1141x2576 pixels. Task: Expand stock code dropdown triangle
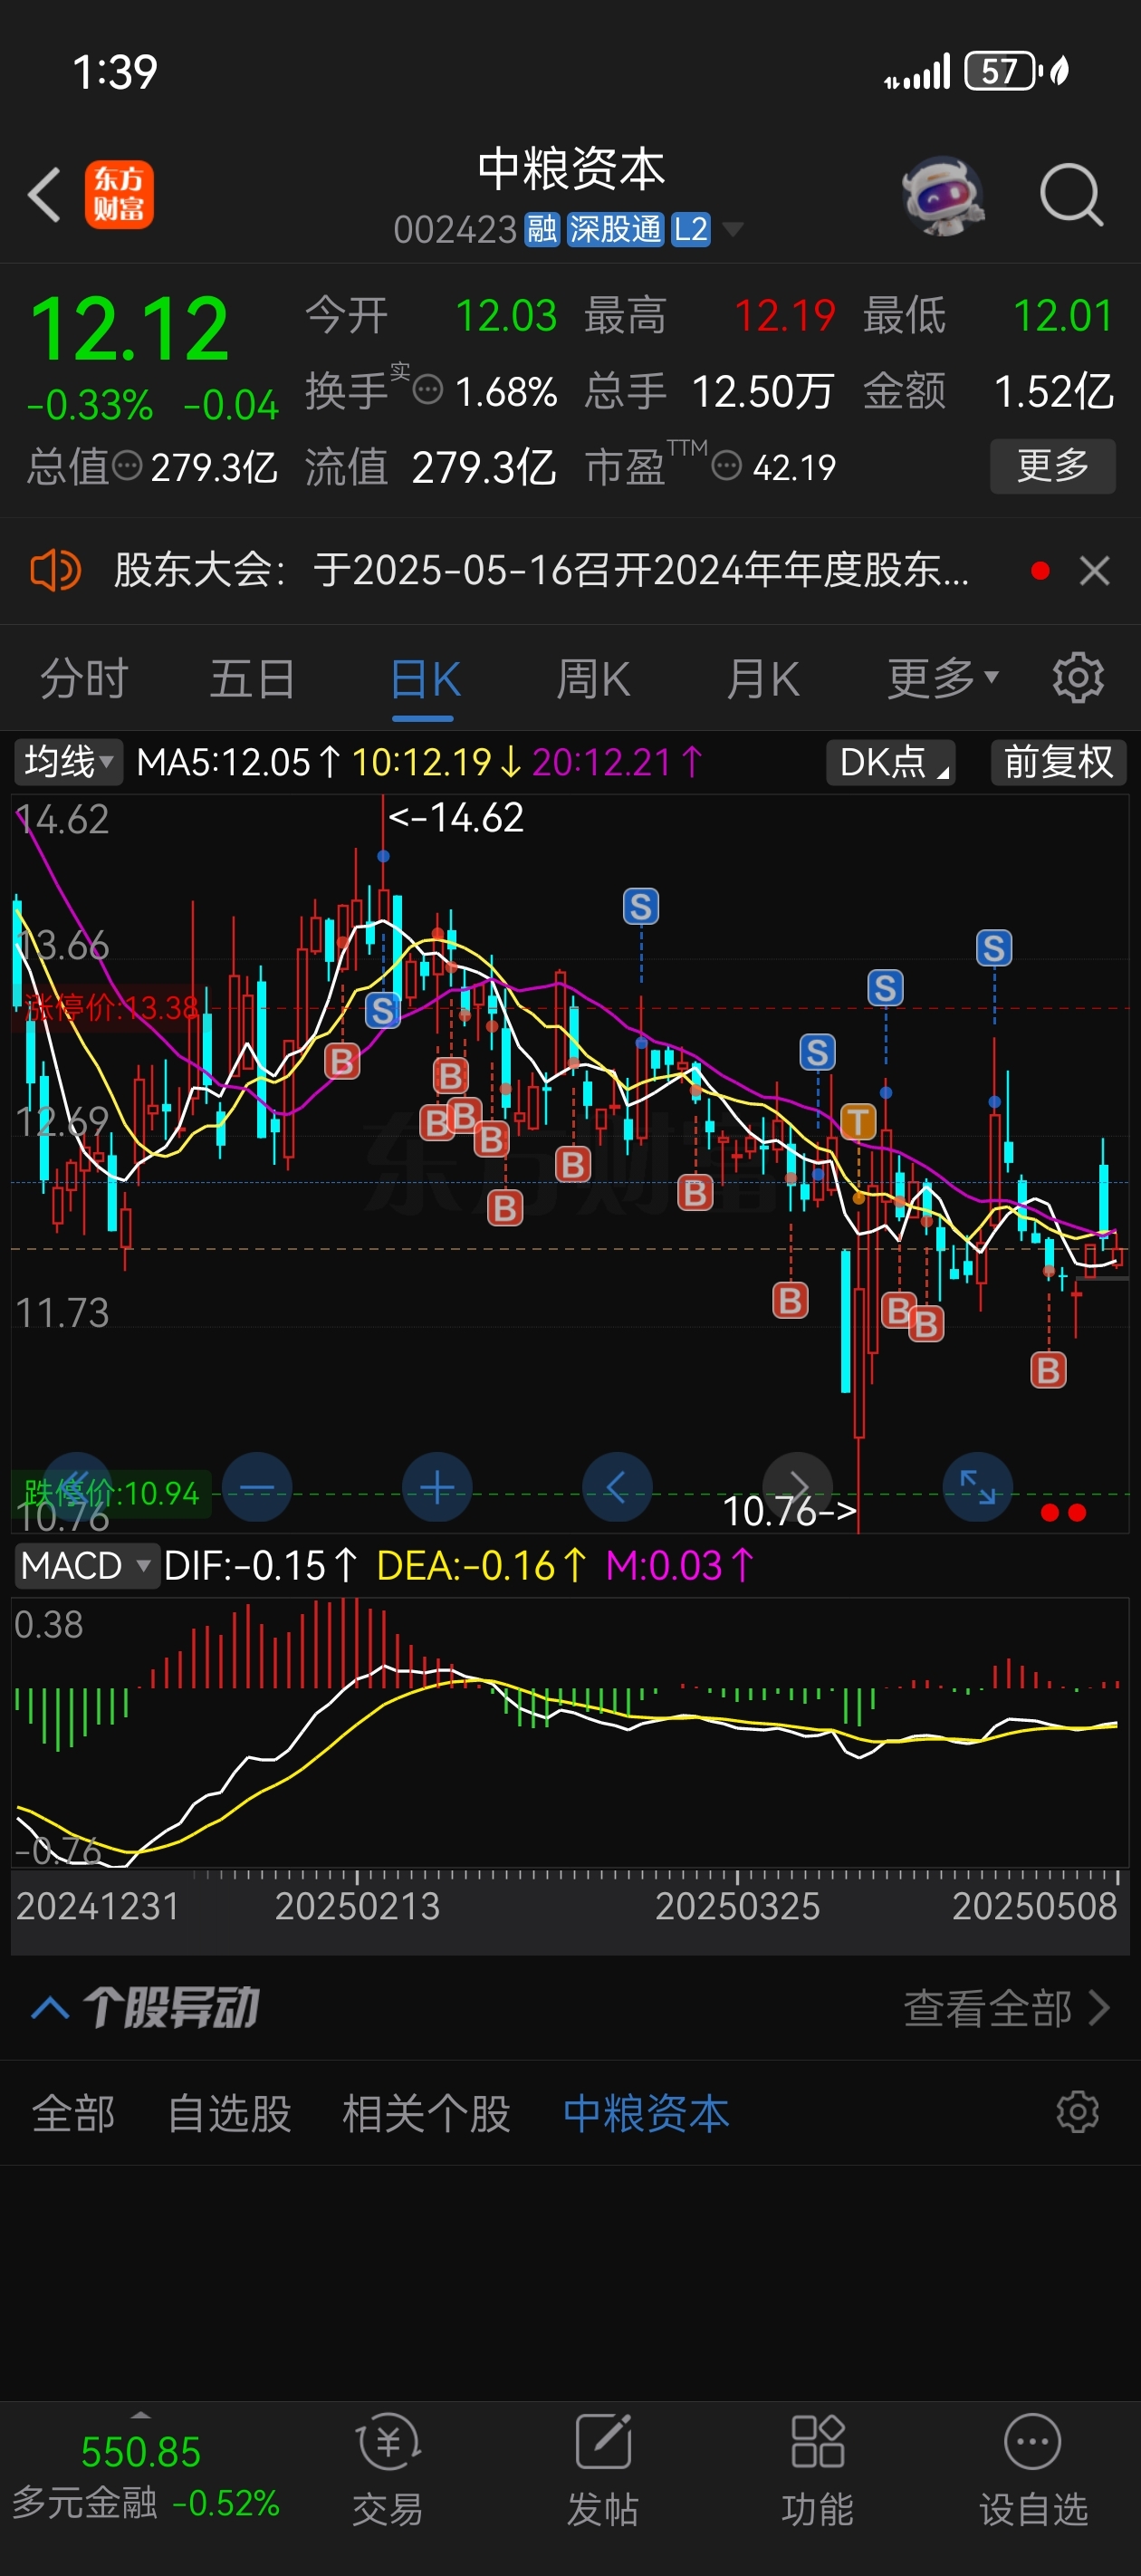(x=733, y=230)
